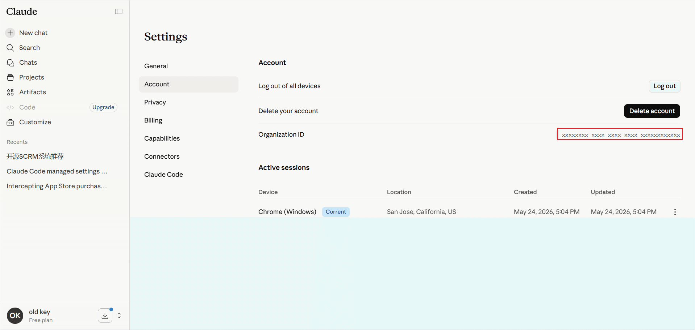Switch to the Capabilities settings tab
695x330 pixels.
[188, 138]
